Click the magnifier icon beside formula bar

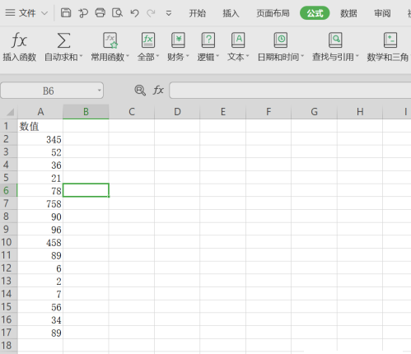(x=140, y=90)
